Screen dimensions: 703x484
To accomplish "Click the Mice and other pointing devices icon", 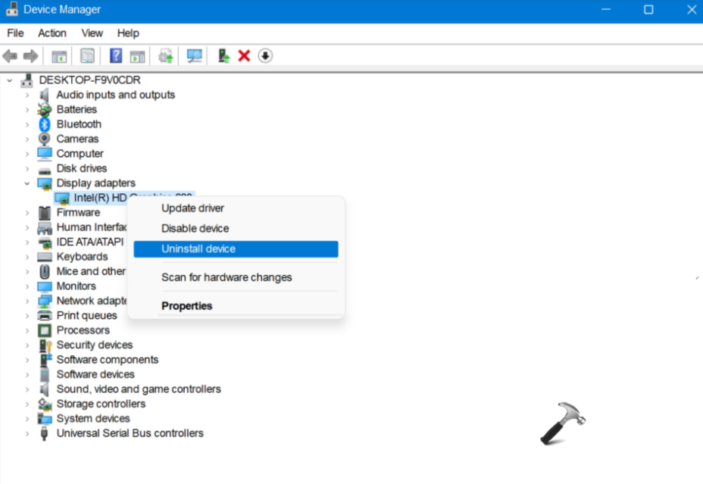I will (45, 272).
